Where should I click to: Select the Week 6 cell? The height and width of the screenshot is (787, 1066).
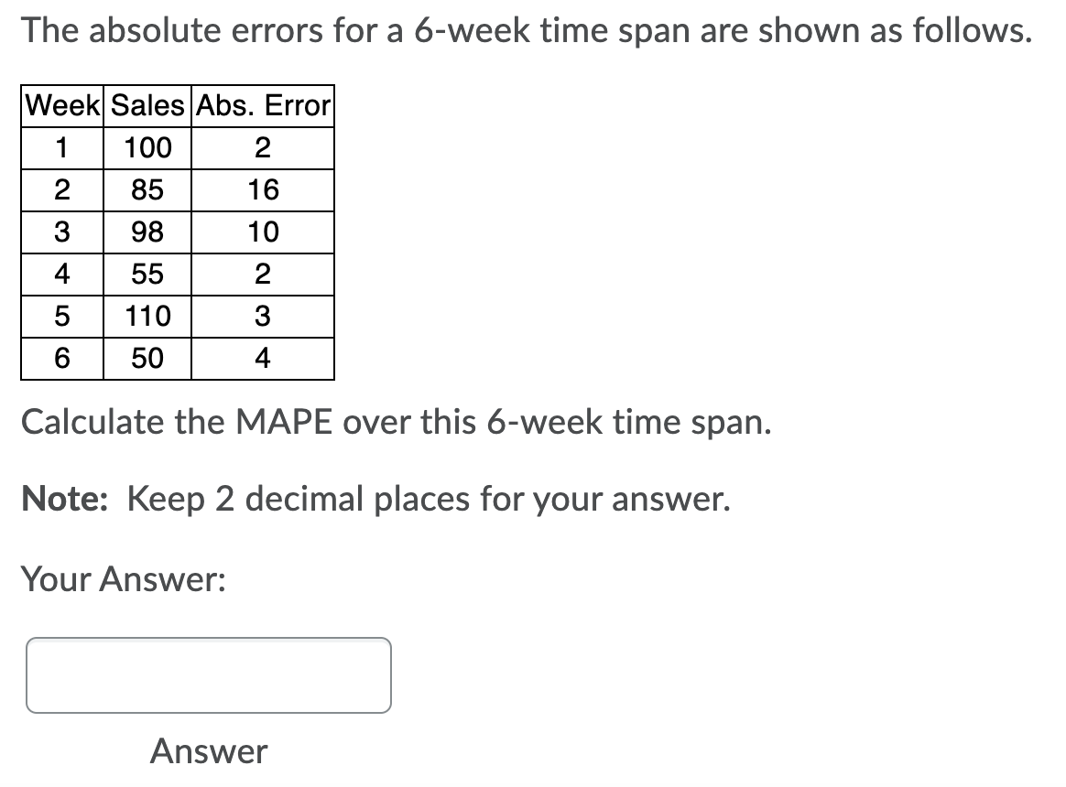[60, 358]
